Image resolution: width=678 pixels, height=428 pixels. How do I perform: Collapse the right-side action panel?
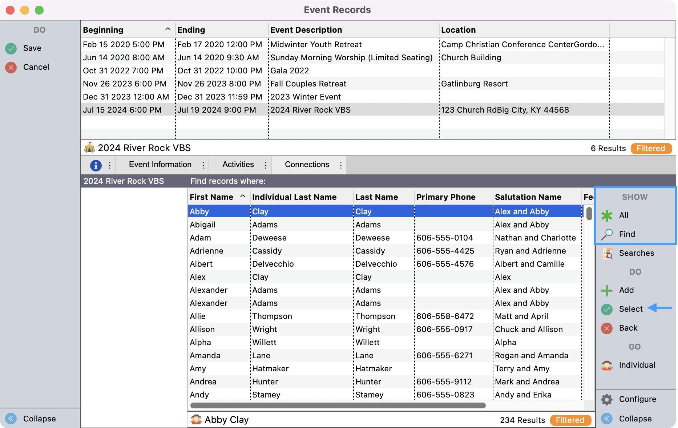click(x=606, y=419)
